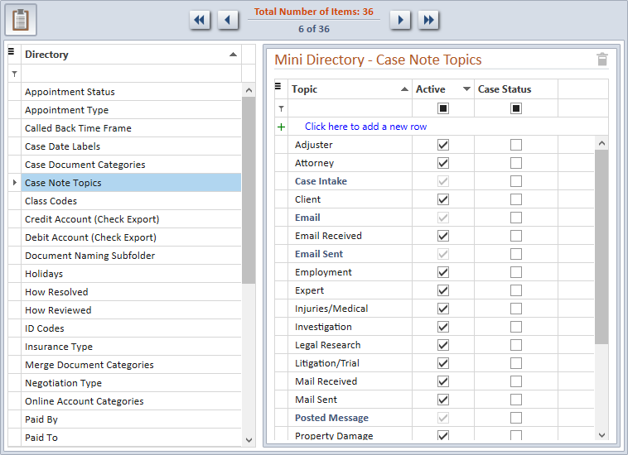The width and height of the screenshot is (628, 455).
Task: Open Topic grid menu icon
Action: 278,86
